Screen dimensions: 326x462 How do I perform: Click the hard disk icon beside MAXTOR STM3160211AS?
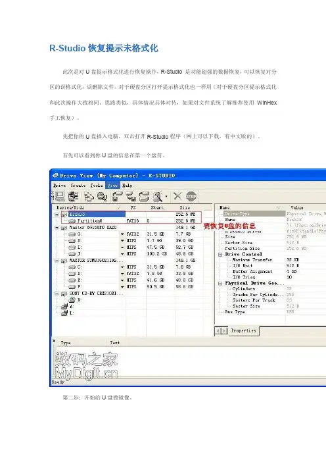click(x=64, y=261)
